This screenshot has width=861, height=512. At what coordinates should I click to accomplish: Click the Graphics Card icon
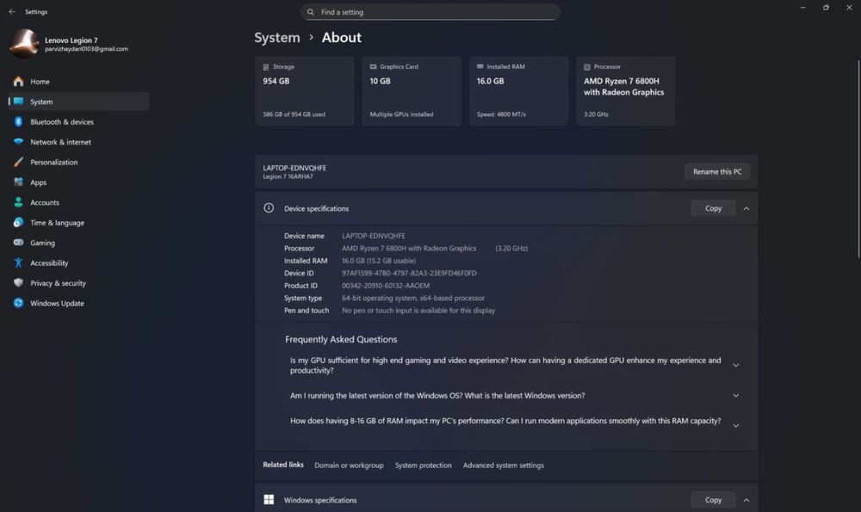[x=373, y=67]
